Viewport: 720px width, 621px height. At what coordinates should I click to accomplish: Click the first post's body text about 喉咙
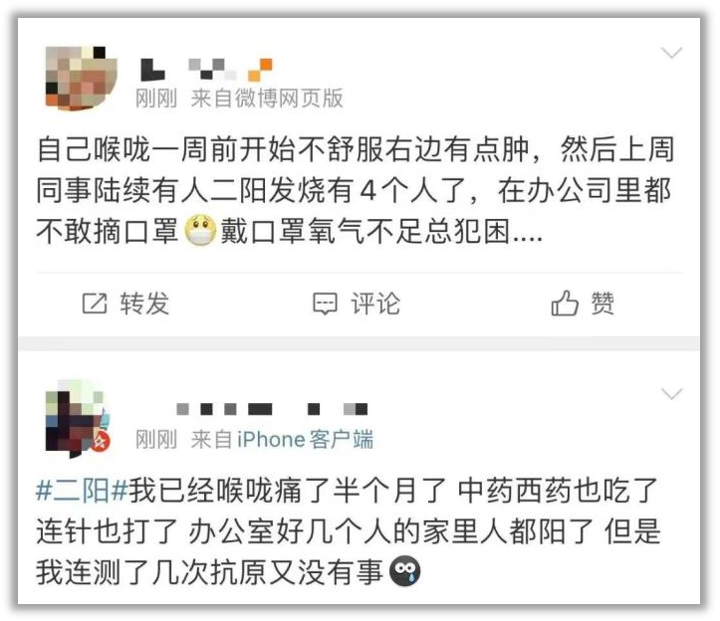[356, 190]
